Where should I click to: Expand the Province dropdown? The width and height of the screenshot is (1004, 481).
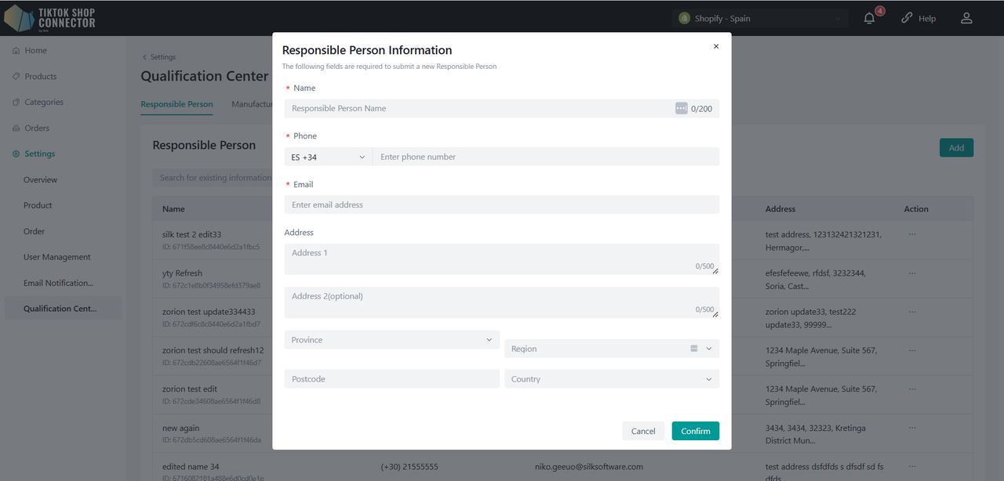[x=391, y=339]
